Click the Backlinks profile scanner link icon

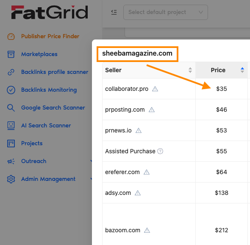11,72
